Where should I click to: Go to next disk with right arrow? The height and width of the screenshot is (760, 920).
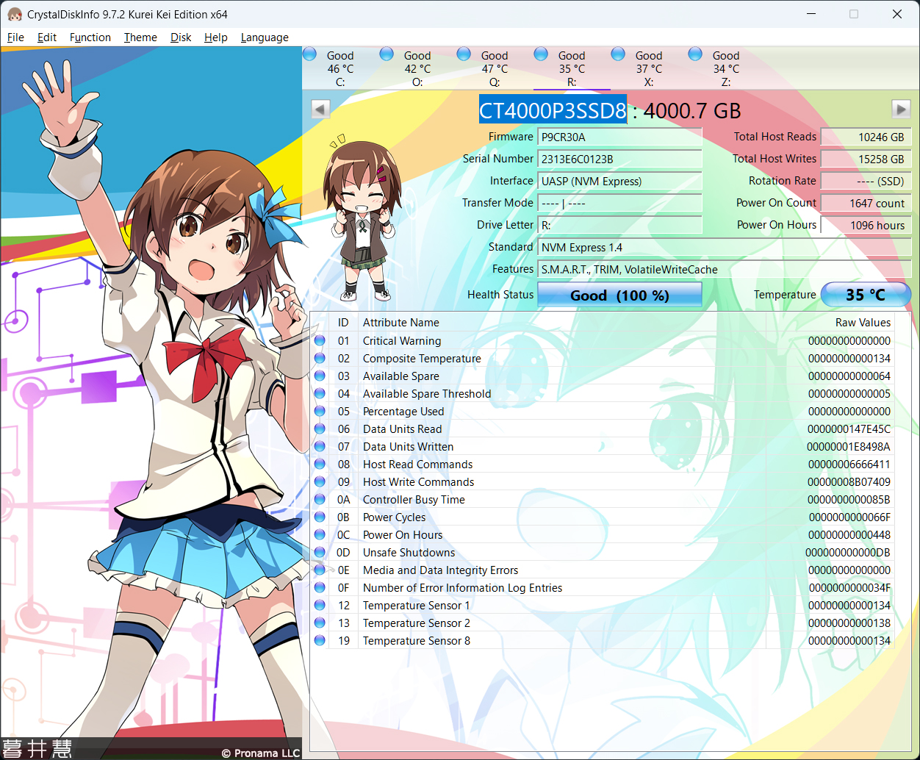902,110
